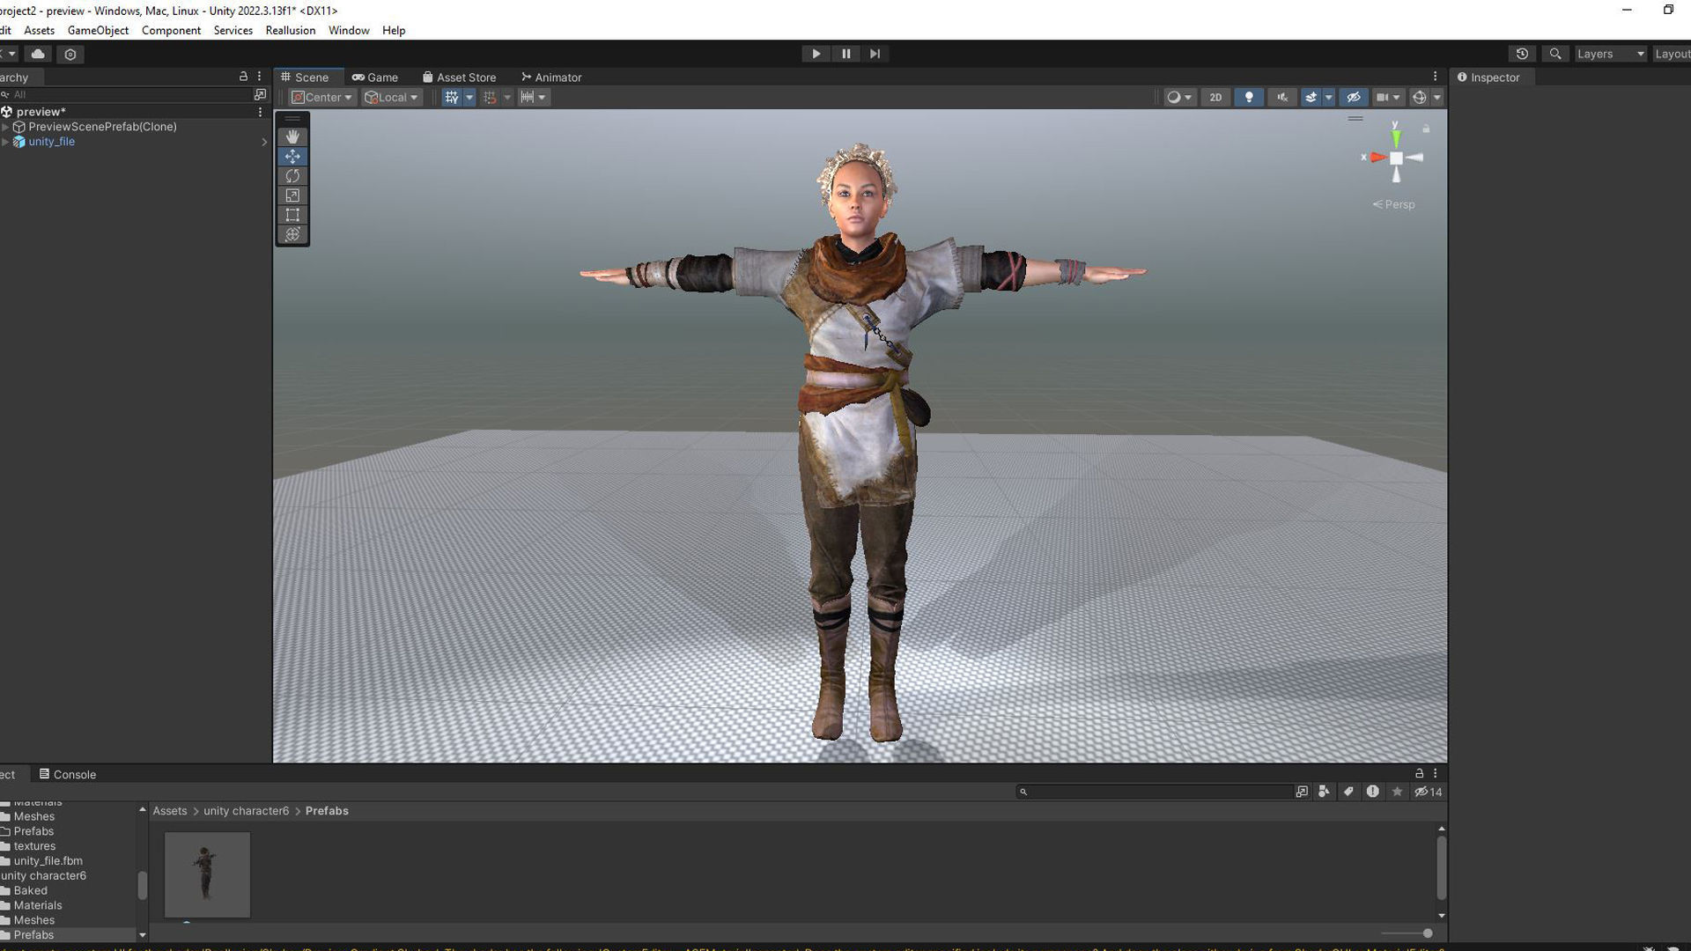Select the Rect transform tool
The height and width of the screenshot is (951, 1691).
(292, 215)
